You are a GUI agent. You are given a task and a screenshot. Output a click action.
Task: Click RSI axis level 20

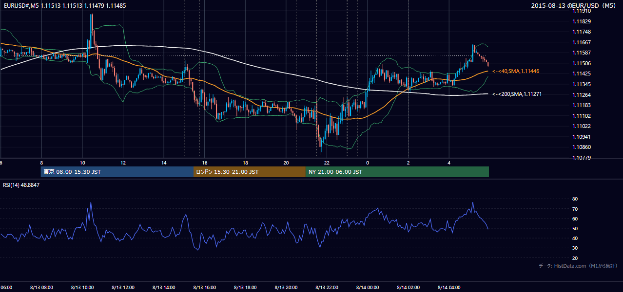[575, 258]
